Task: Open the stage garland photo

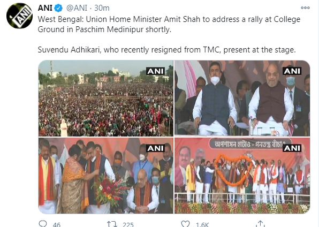Action: tap(242, 176)
